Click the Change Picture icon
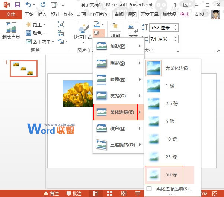This screenshot has height=197, width=224. tap(61, 33)
